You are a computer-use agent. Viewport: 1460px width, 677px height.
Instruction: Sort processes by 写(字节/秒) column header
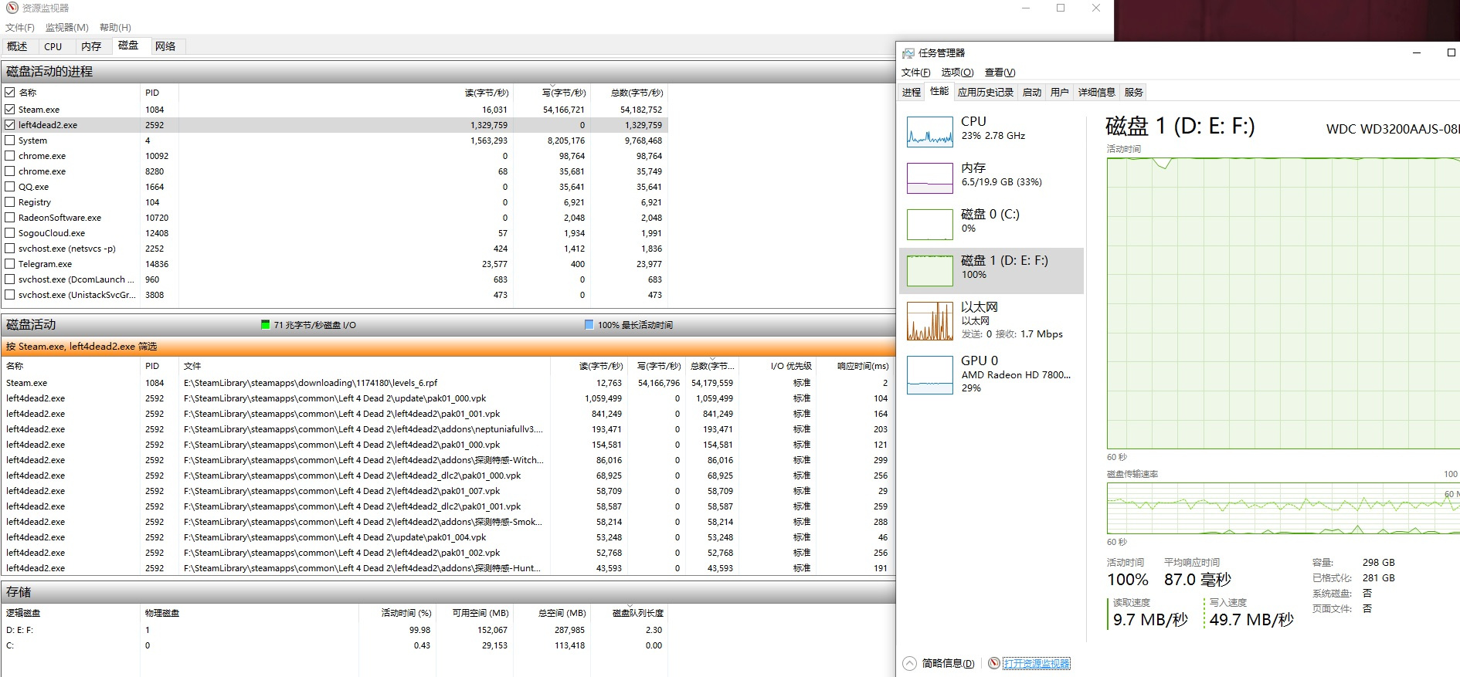[x=564, y=93]
